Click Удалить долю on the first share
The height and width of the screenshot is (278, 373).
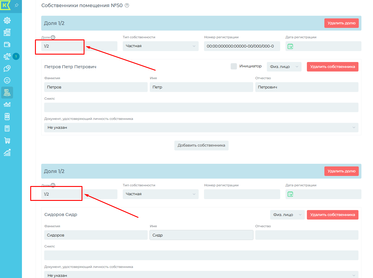pos(341,23)
